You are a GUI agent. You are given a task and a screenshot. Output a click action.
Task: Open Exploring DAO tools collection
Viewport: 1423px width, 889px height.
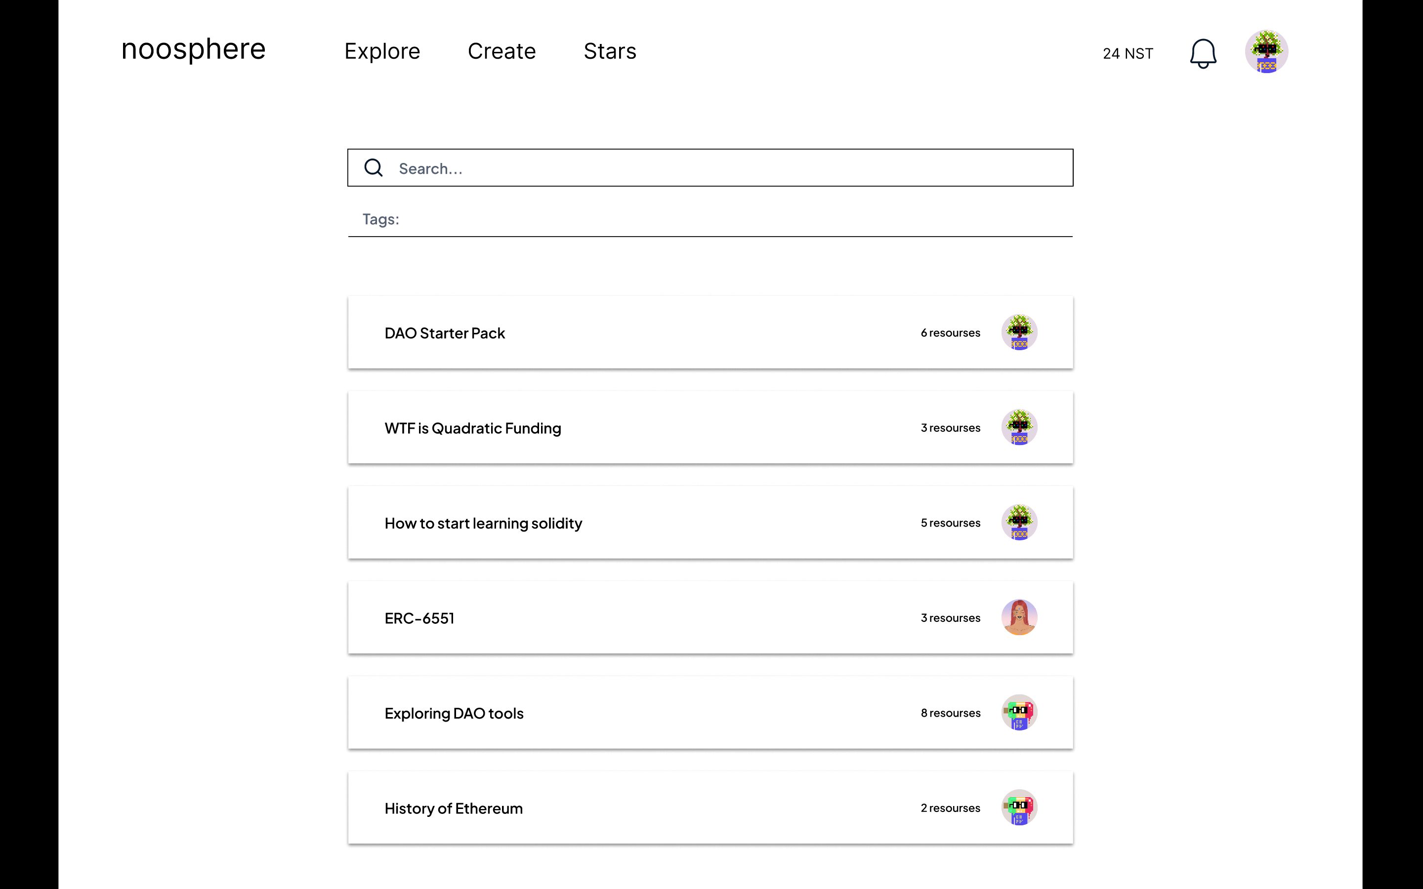coord(711,713)
